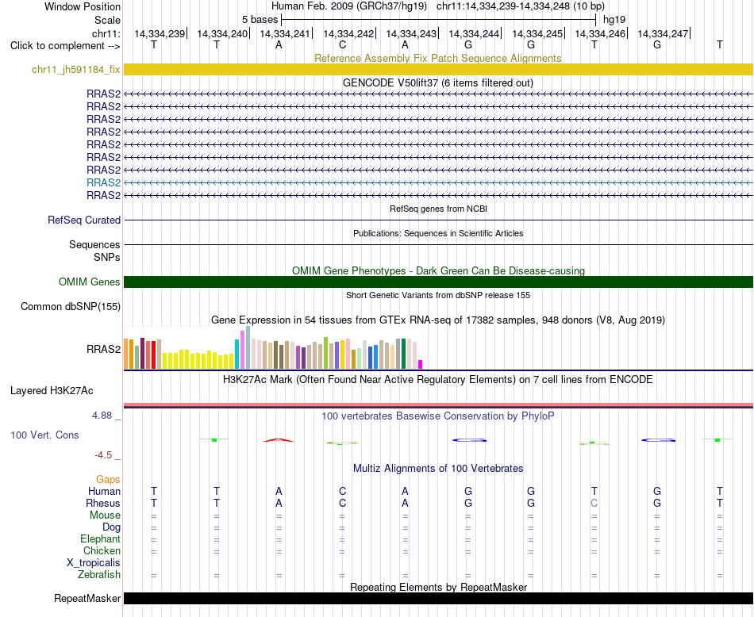Select the Window Position label
754x617 pixels.
tap(83, 6)
